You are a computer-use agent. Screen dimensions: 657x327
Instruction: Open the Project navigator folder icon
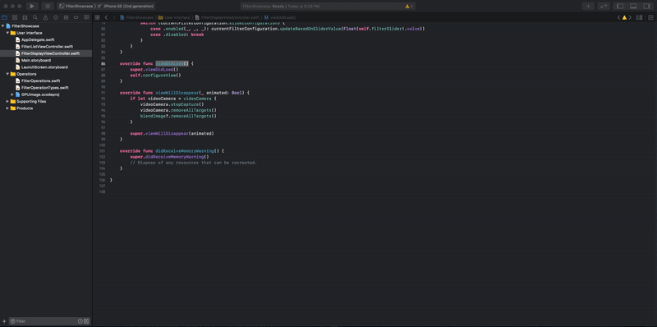point(5,17)
